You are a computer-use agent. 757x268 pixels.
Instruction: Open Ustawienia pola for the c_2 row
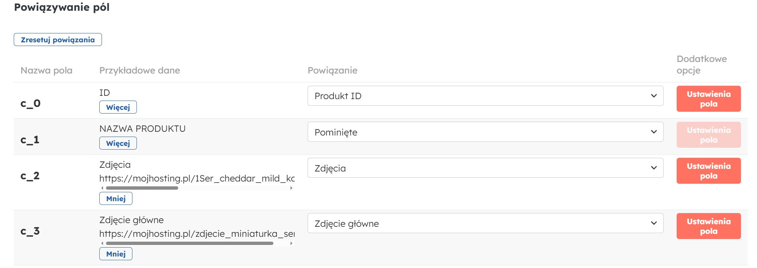tap(708, 171)
